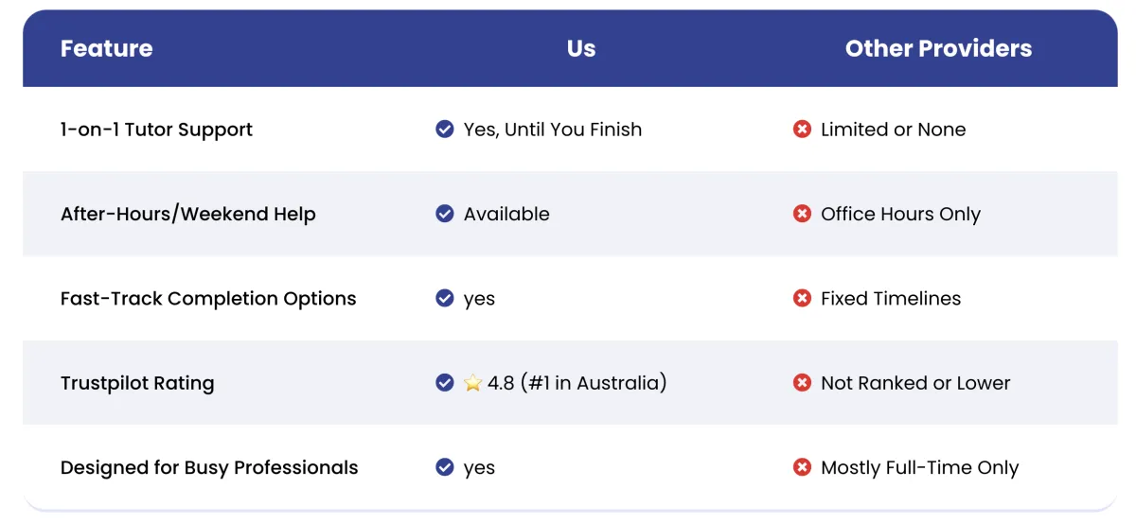
Task: Click the checkmark icon beside the Trustpilot 4.8 rating
Action: (x=444, y=383)
